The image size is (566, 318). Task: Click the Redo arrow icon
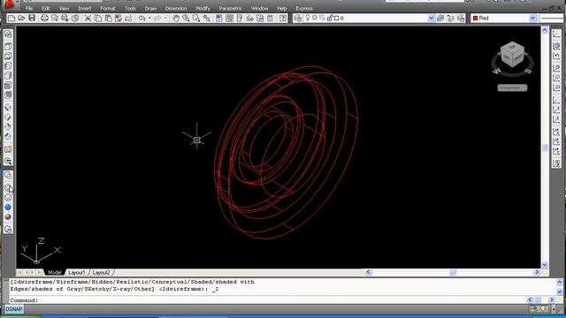tap(157, 18)
